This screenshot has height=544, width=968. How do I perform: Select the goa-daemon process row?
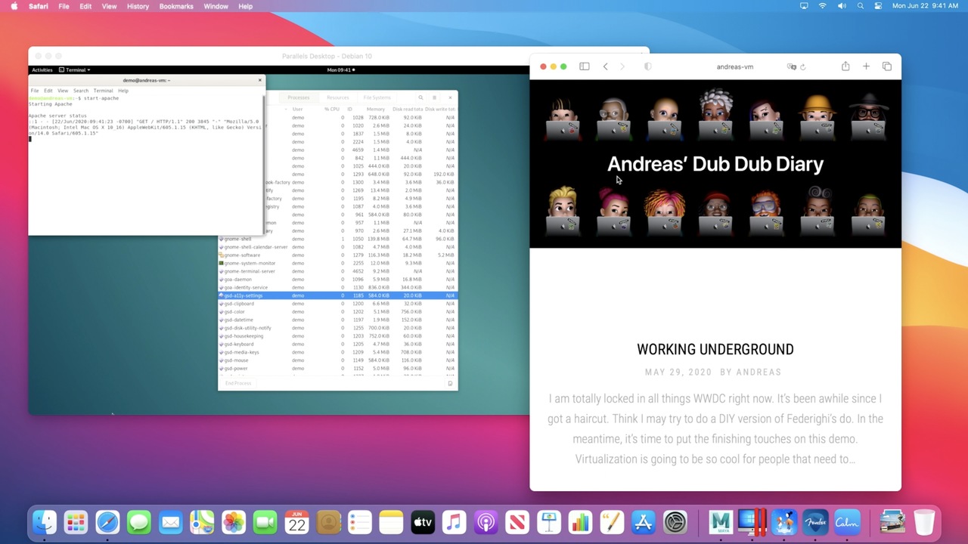point(337,280)
